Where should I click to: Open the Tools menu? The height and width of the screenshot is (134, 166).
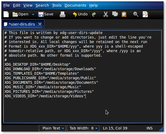click(x=57, y=5)
